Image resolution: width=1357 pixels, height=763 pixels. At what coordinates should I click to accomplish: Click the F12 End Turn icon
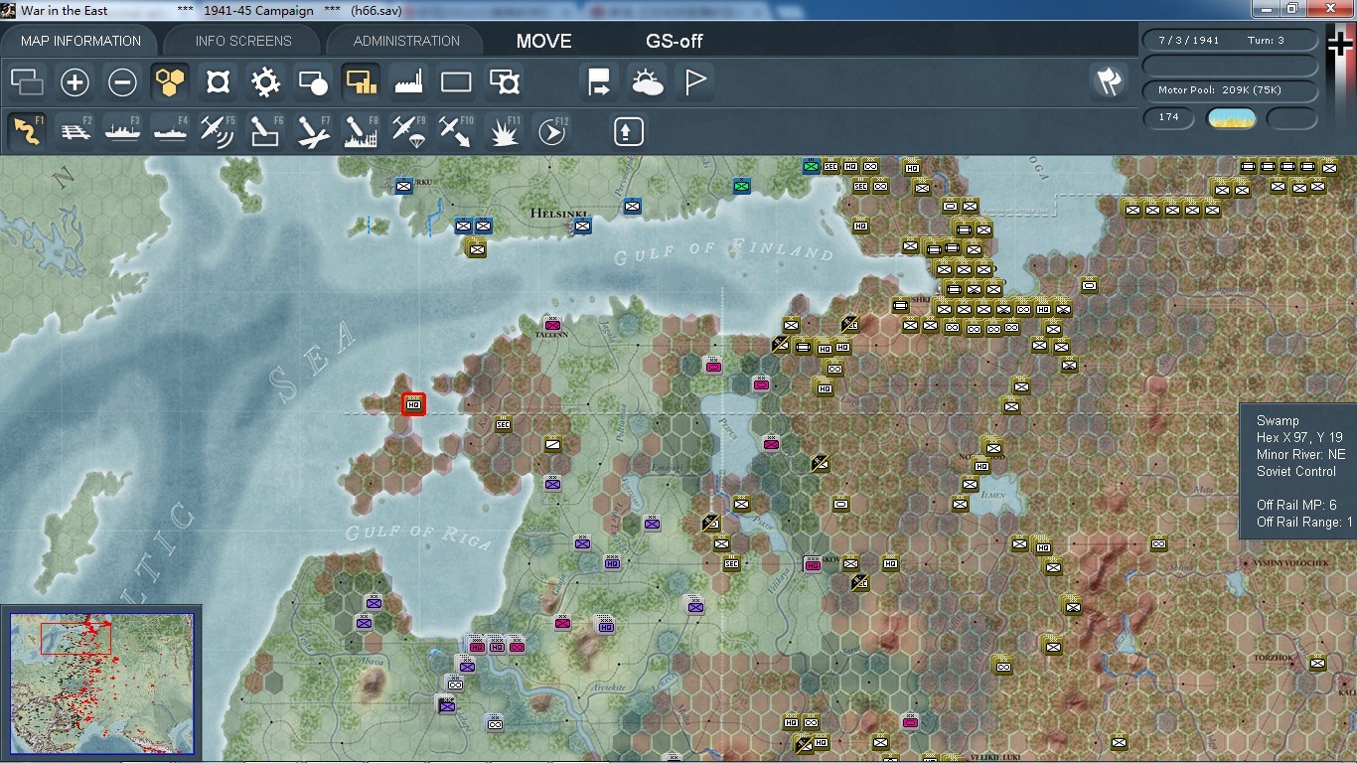(x=551, y=131)
